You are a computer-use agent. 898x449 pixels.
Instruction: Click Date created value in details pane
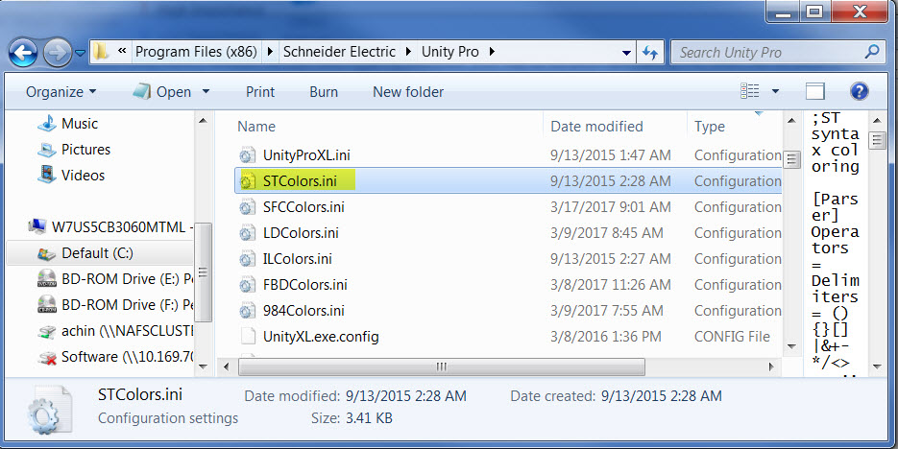(x=662, y=396)
